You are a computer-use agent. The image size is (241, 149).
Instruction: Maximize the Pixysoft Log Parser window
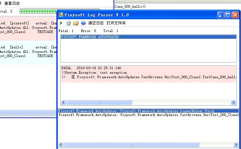click(x=228, y=15)
